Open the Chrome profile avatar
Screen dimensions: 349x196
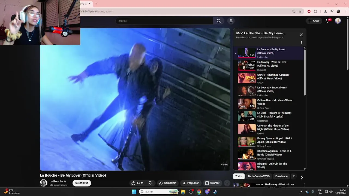(338, 11)
